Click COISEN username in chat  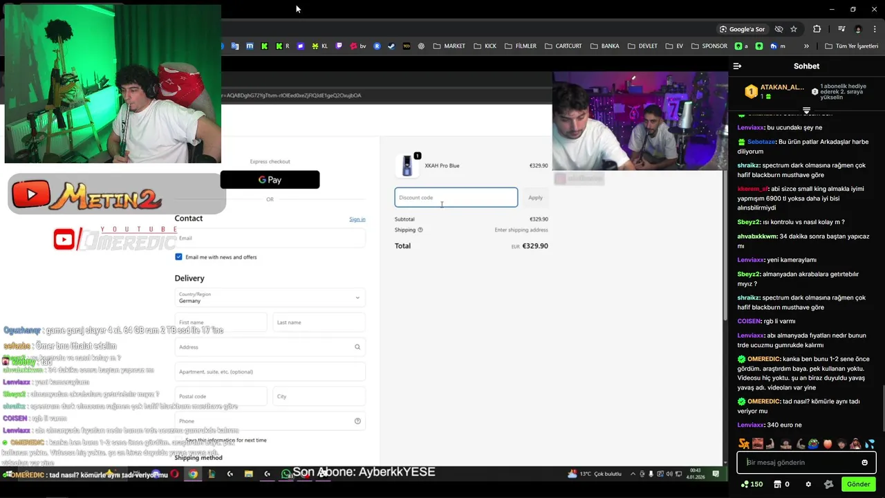pyautogui.click(x=749, y=321)
